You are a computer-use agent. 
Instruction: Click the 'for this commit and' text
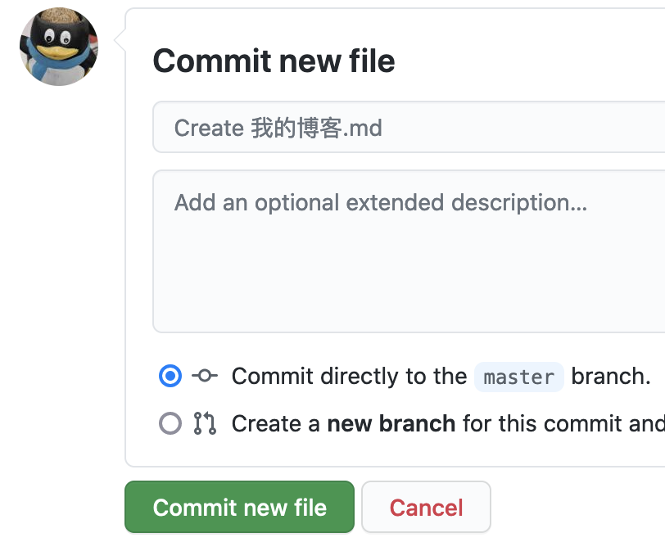[x=563, y=423]
